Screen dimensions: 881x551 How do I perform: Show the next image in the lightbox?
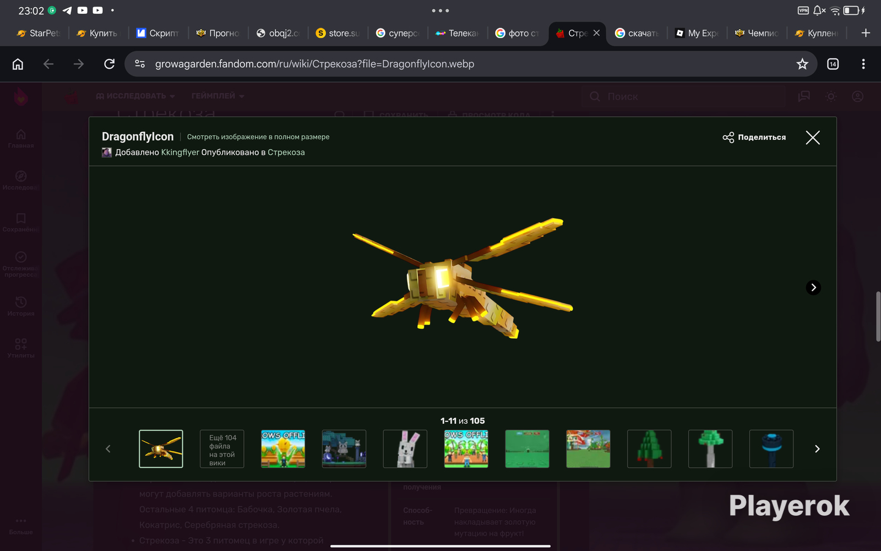click(813, 288)
